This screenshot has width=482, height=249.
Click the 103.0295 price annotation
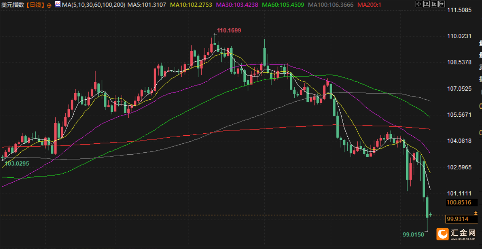coord(17,163)
